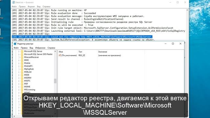Select the (По умолчанию) value name
Image resolution: width=210 pixels, height=118 pixels.
coord(69,55)
